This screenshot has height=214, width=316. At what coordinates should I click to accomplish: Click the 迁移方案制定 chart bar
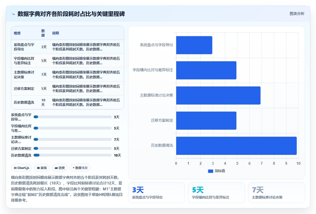pyautogui.click(x=206, y=121)
